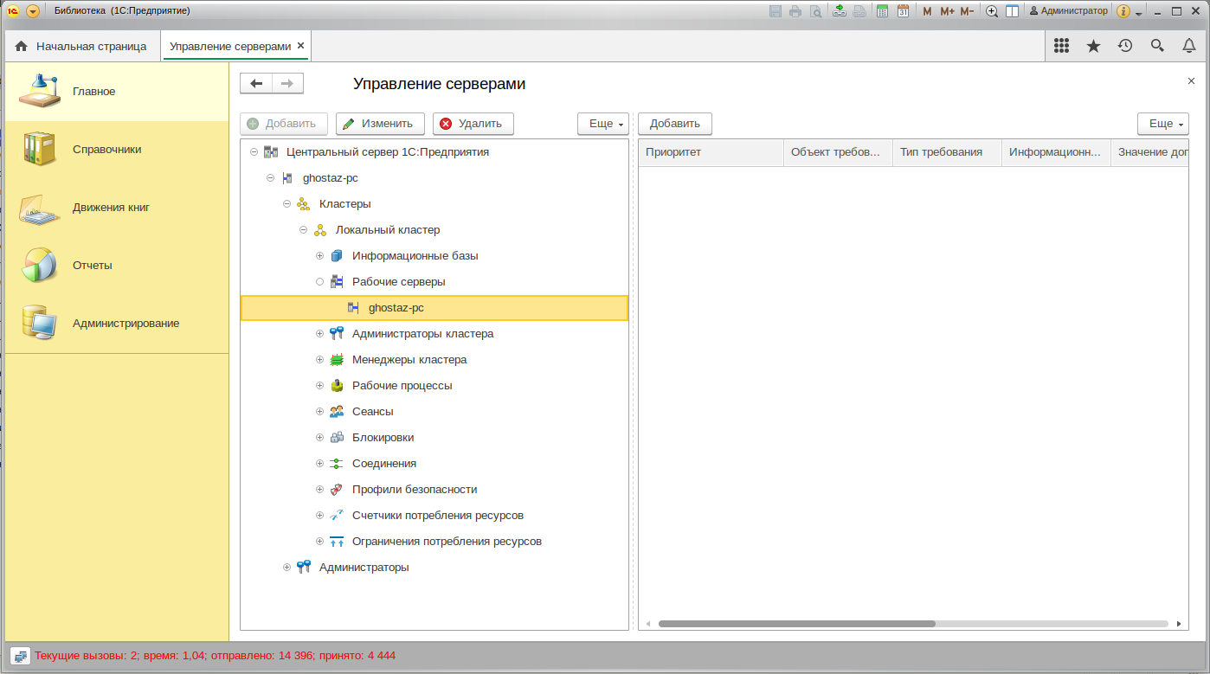Open Главное section
This screenshot has height=674, width=1210.
coord(117,91)
